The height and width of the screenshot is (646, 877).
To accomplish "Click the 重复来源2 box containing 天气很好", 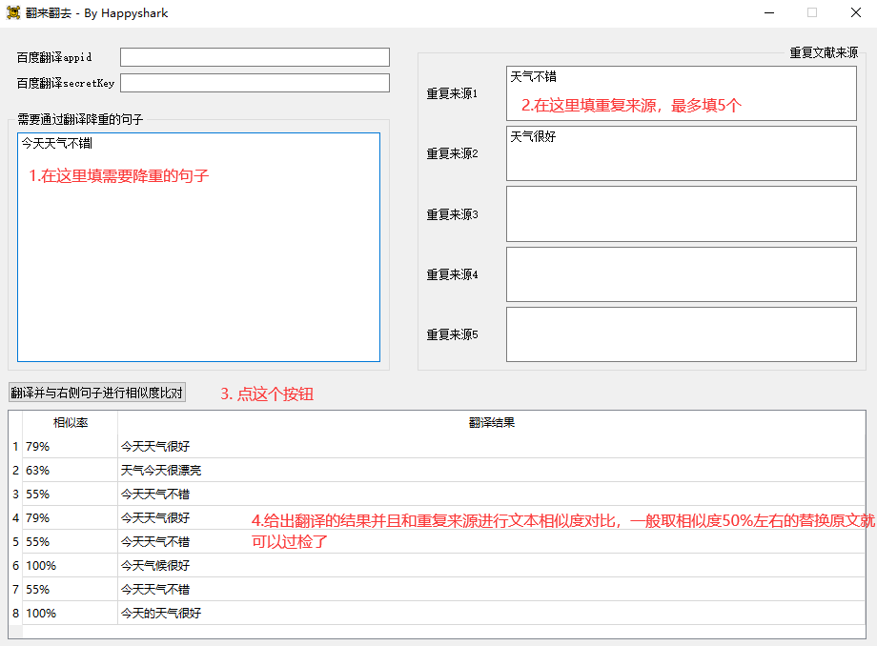I will [681, 153].
